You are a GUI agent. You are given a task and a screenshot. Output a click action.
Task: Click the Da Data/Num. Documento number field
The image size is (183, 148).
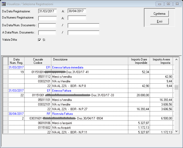pyautogui.click(x=83, y=25)
